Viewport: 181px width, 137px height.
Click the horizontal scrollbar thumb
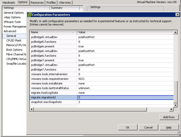[x=90, y=109]
